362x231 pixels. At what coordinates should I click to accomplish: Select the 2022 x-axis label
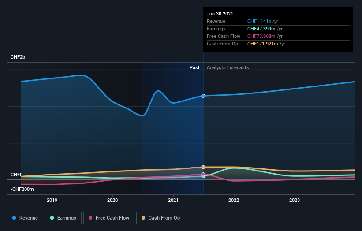pos(234,200)
